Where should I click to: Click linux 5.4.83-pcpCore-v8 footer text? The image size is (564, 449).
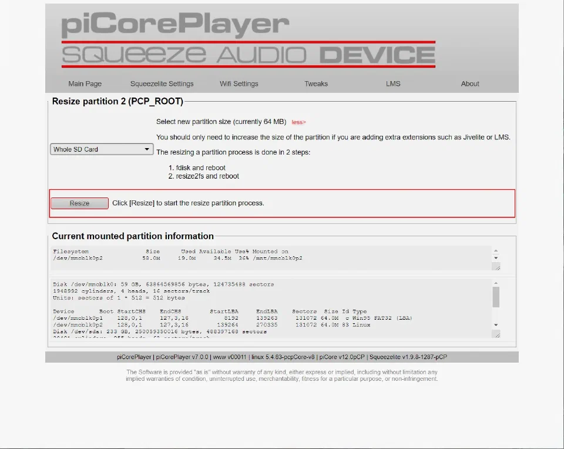click(x=283, y=357)
